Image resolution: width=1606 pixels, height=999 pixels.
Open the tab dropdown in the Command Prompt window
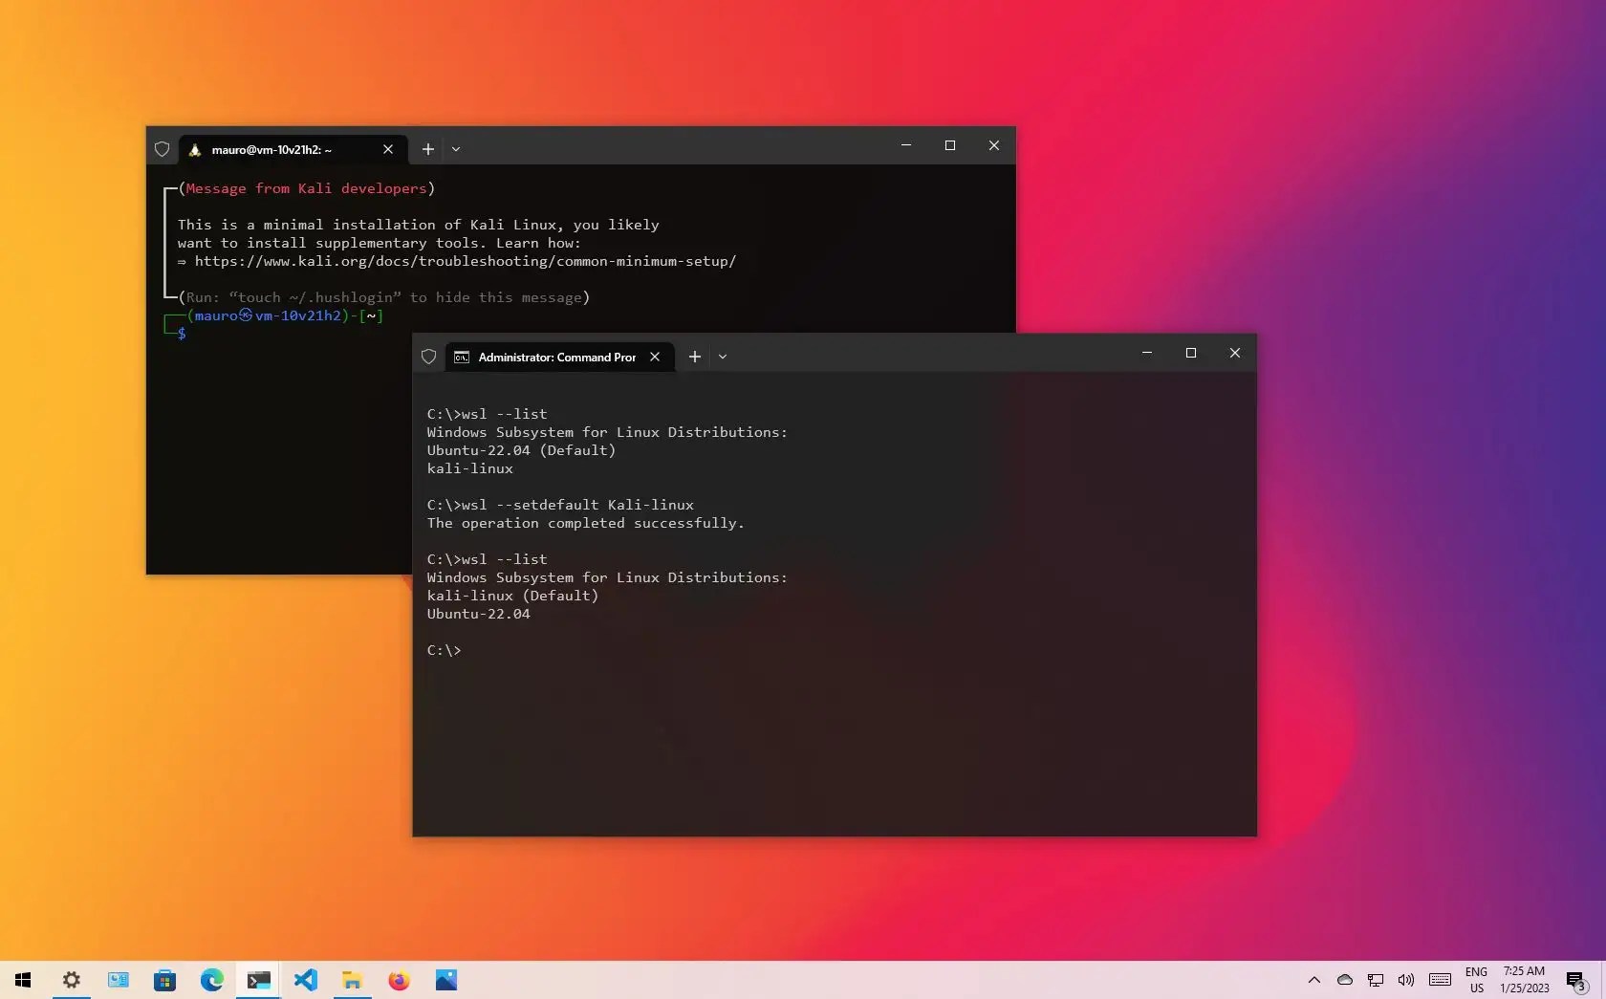[723, 357]
